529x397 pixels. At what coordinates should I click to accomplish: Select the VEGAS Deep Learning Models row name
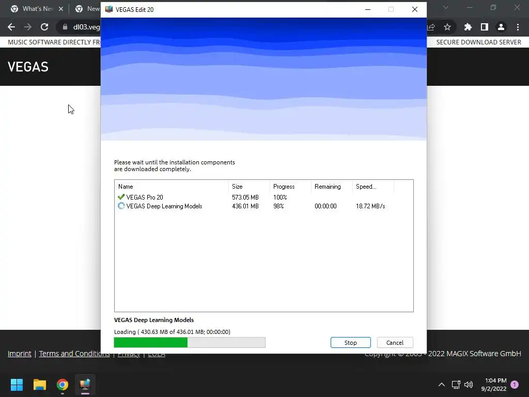point(164,206)
